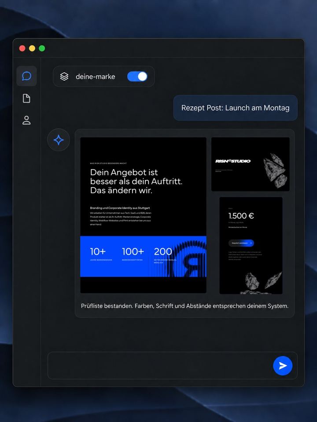Maximize the window with the green button
Screen dimensions: 317x422
click(42, 48)
